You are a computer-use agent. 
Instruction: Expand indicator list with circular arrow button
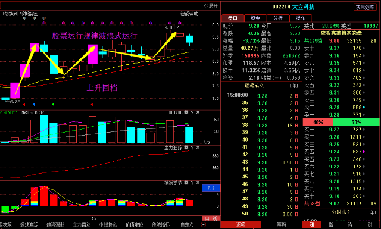click(x=204, y=225)
